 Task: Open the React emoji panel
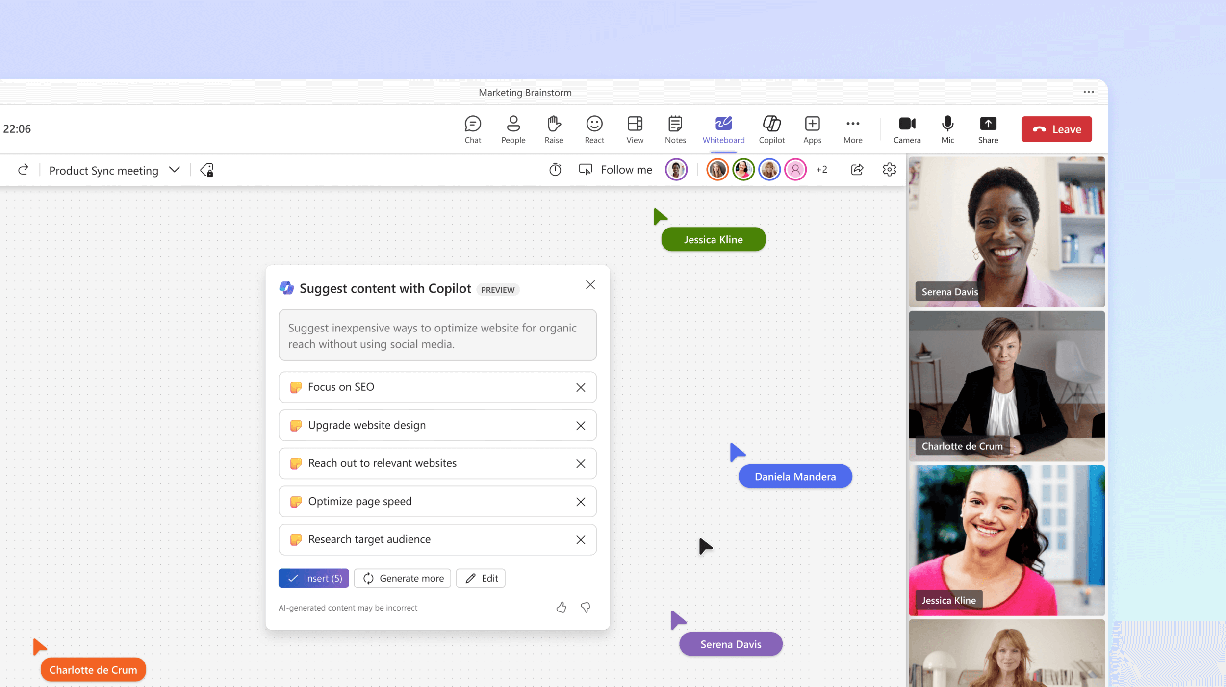594,129
